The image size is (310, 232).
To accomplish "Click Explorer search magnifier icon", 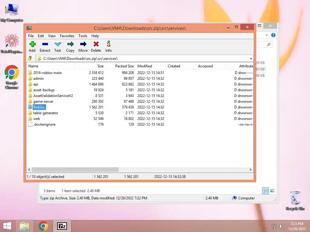I will click(x=269, y=44).
